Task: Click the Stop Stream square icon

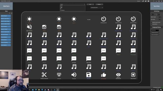Action: 133,75
